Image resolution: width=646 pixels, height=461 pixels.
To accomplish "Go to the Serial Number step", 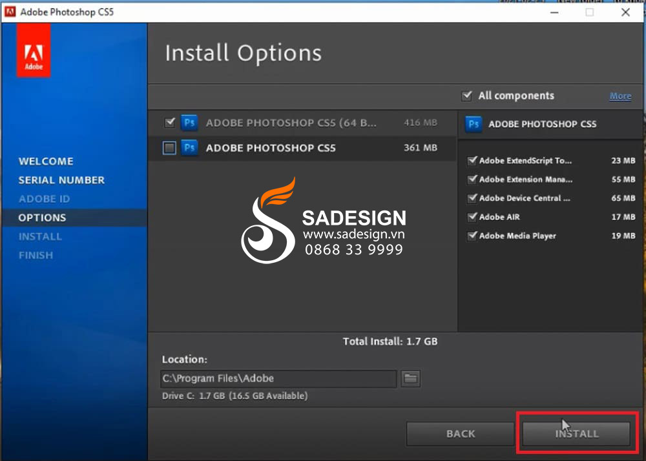I will [62, 180].
